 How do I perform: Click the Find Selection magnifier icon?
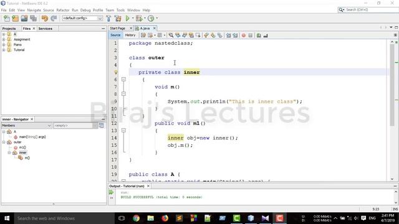click(x=171, y=35)
